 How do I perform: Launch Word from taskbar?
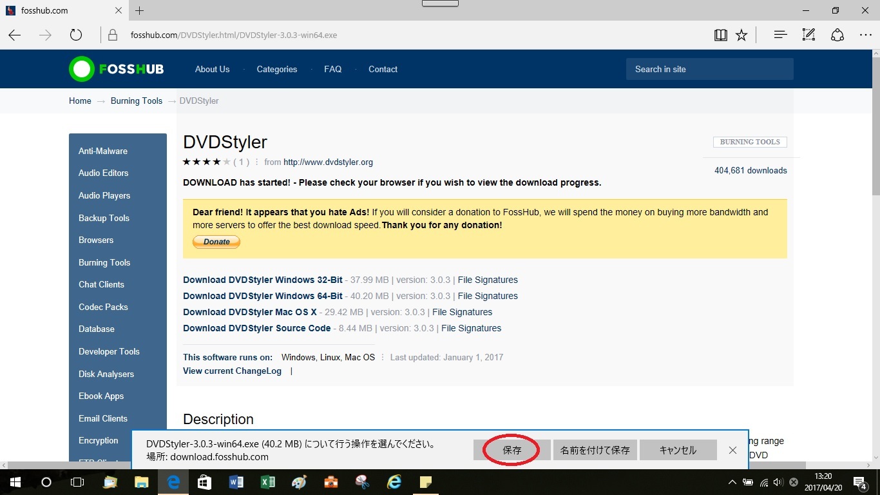click(x=236, y=482)
